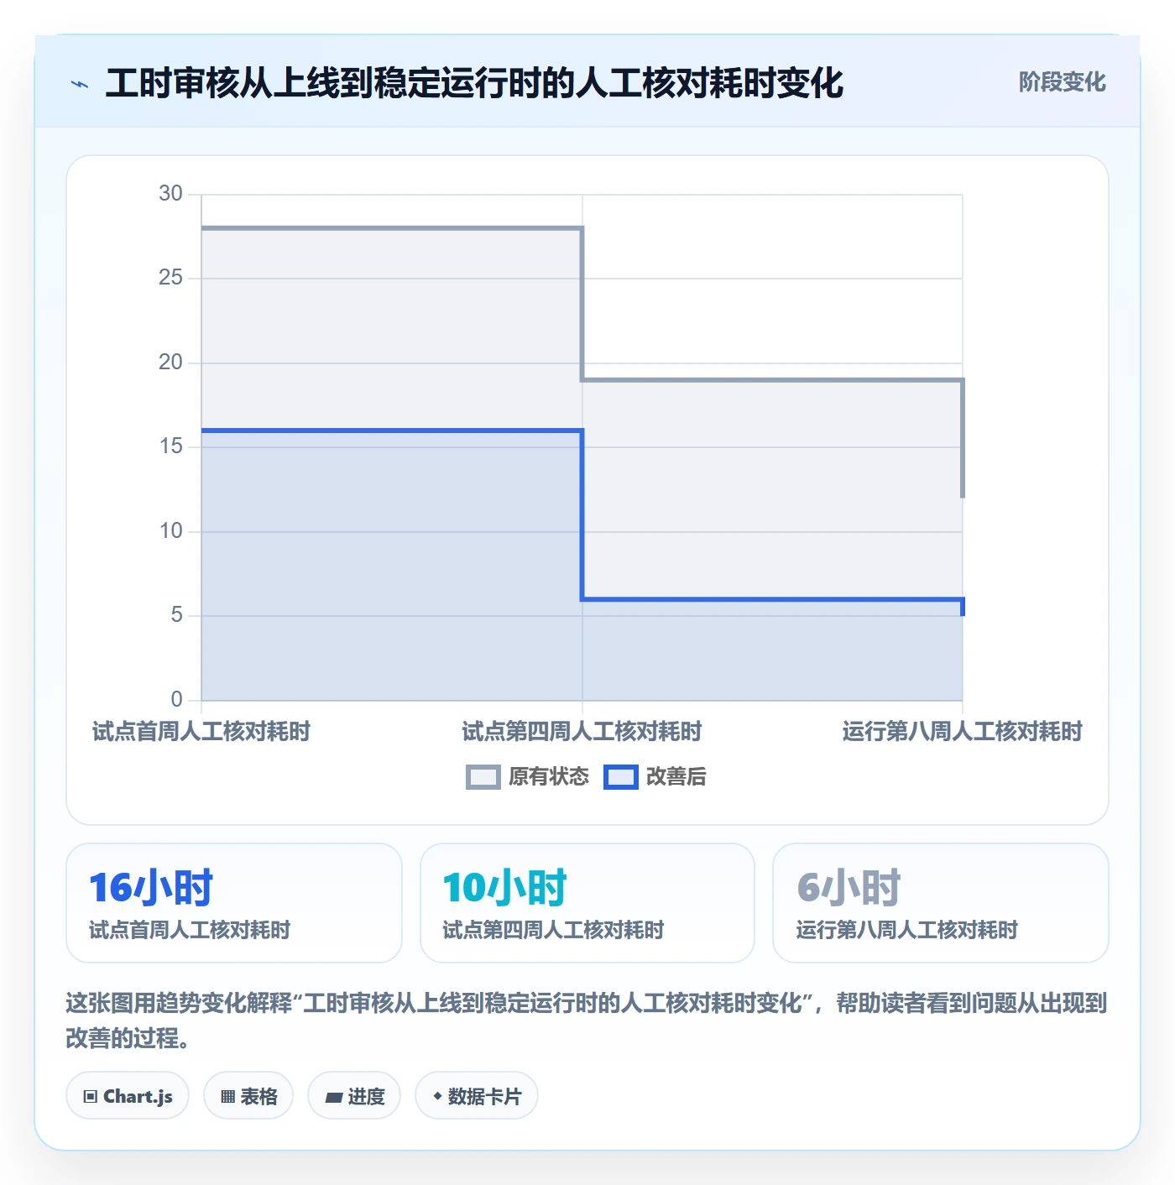Toggle the 原有状态 legend swatch
Image resolution: width=1175 pixels, height=1185 pixels.
483,777
